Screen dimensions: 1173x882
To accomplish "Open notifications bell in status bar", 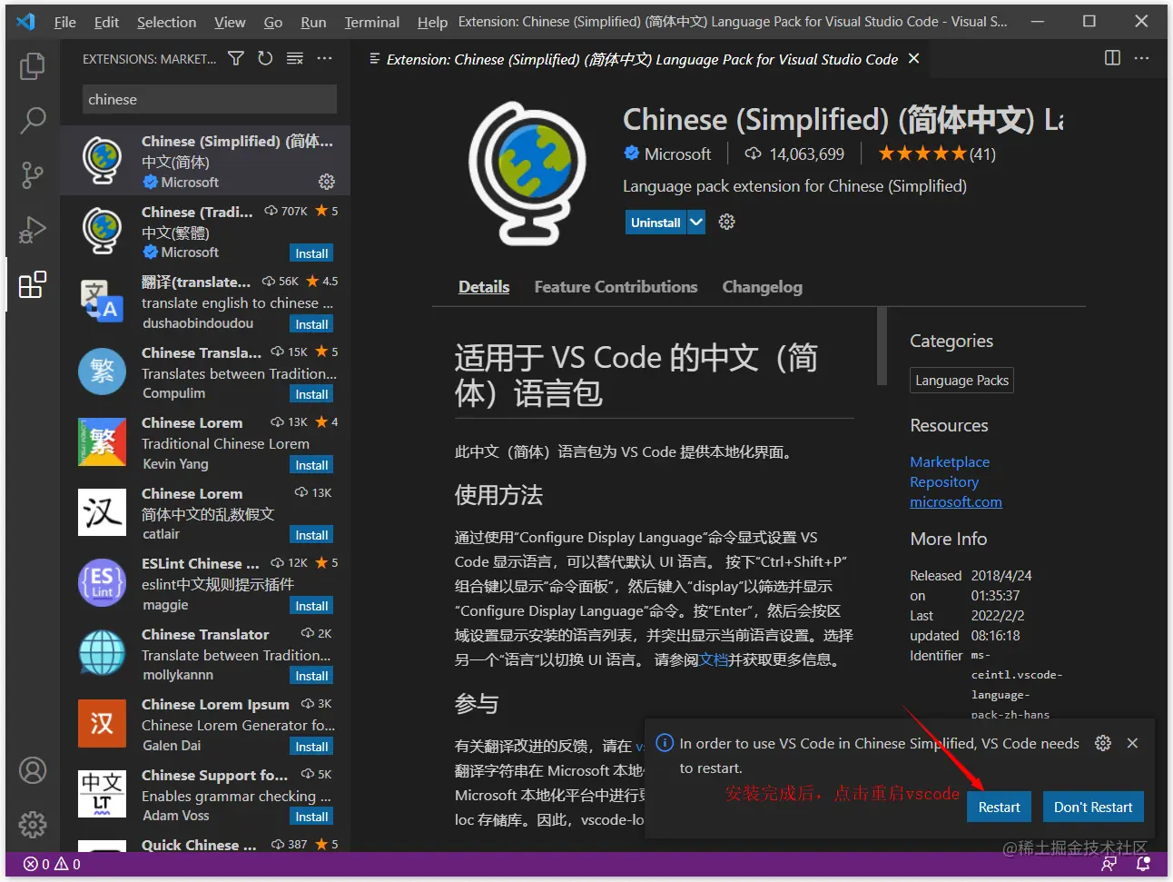I will tap(1143, 864).
